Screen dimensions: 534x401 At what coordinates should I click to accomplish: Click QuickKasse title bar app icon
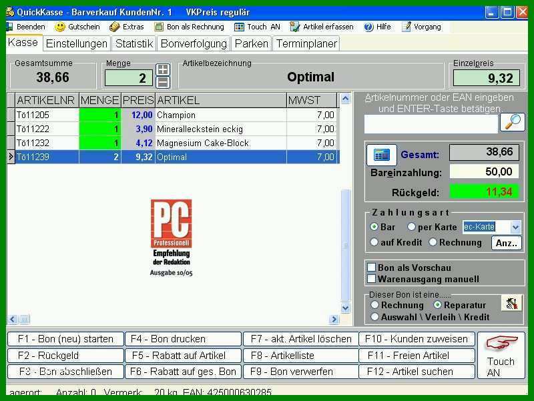point(10,12)
